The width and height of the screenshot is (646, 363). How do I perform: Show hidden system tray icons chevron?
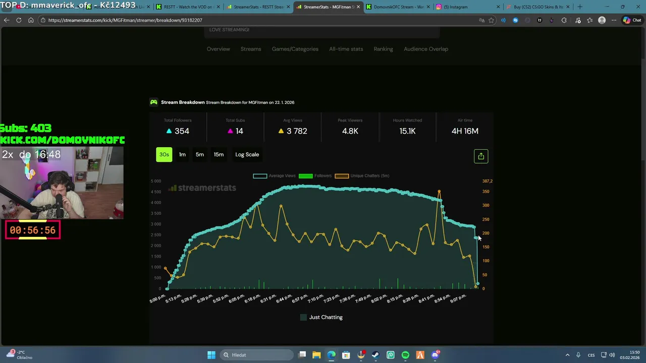point(567,355)
